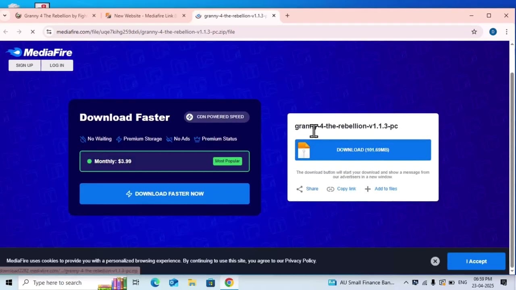Image resolution: width=516 pixels, height=290 pixels.
Task: Show hidden system tray icons
Action: tap(406, 282)
